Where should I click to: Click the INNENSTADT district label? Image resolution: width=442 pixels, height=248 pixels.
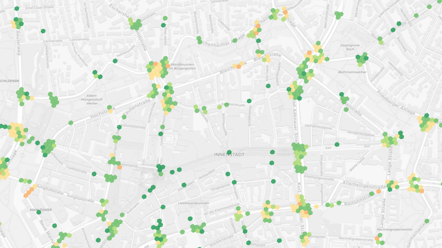coord(229,154)
